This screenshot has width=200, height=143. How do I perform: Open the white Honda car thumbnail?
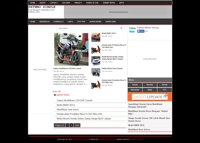click(96, 61)
